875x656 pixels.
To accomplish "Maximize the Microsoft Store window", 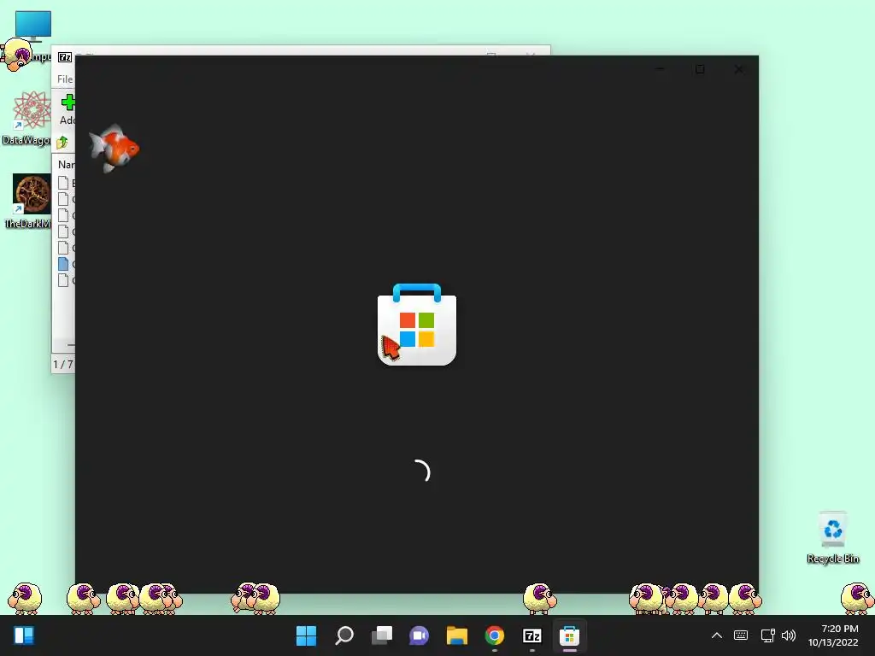I will coord(700,69).
